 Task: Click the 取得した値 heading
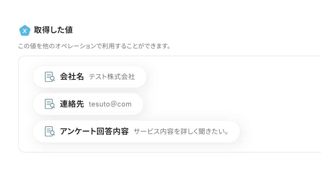53,30
